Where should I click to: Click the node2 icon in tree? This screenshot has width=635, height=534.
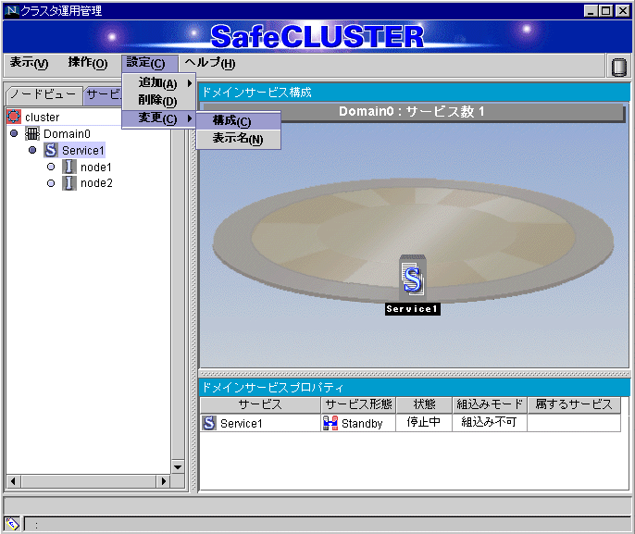tap(69, 183)
